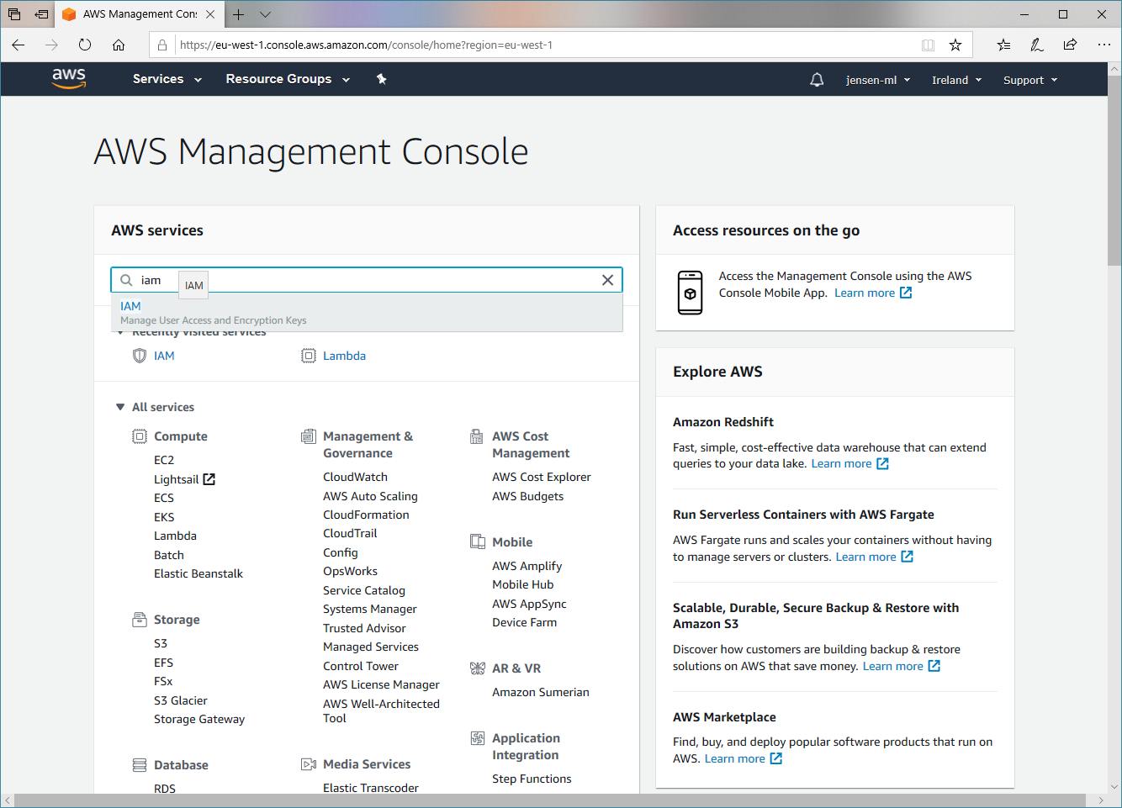1122x808 pixels.
Task: Expand the Resource Groups menu
Action: click(x=287, y=79)
